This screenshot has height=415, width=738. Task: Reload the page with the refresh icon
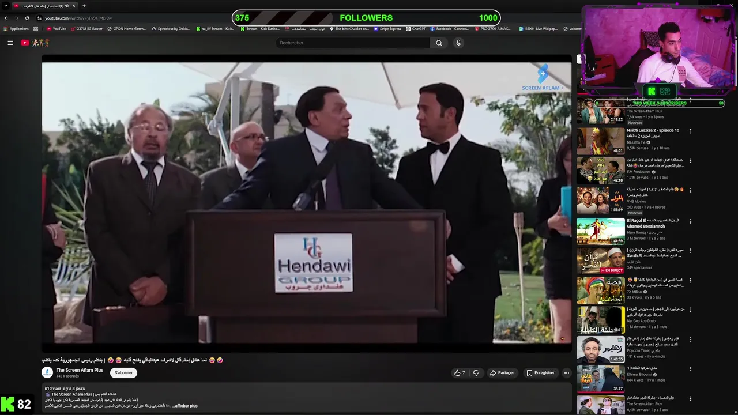coord(27,18)
